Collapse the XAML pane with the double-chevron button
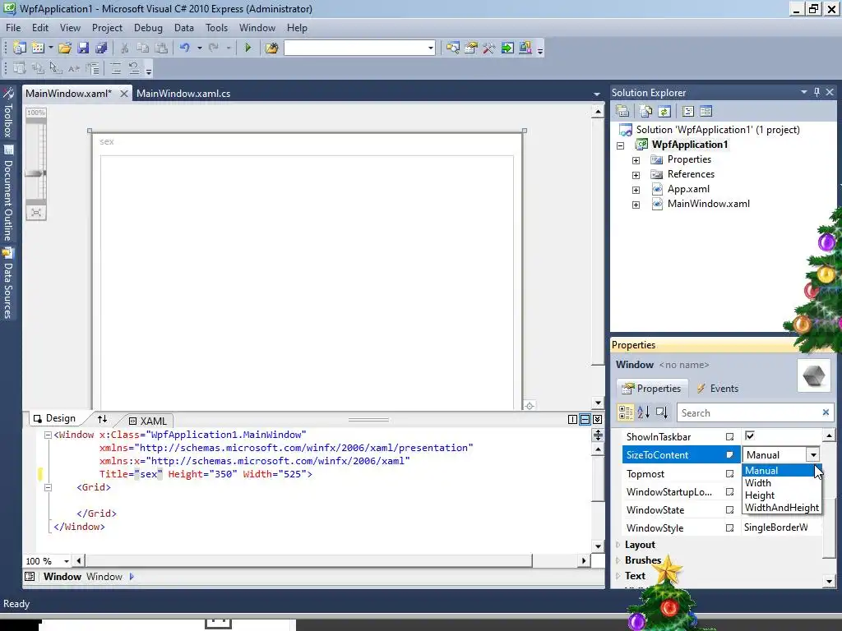 [598, 420]
